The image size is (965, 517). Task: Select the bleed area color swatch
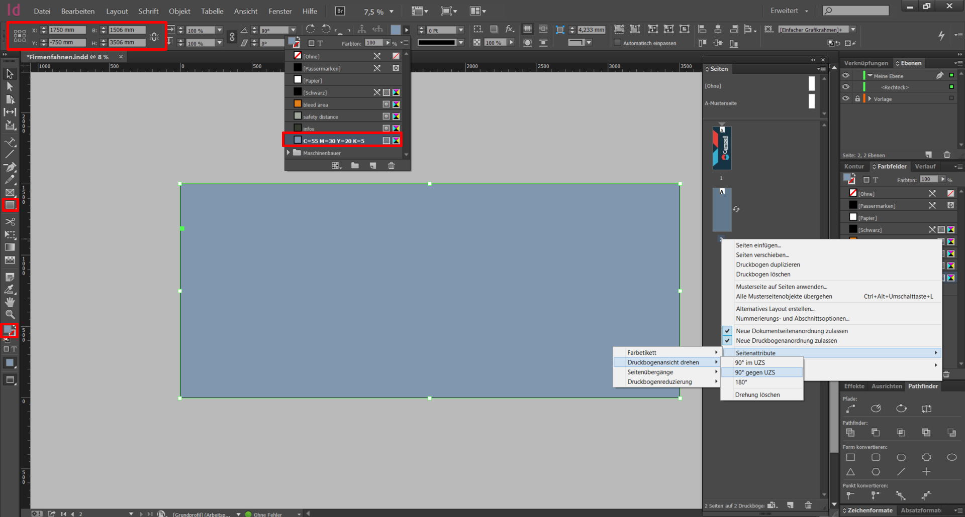pos(315,104)
